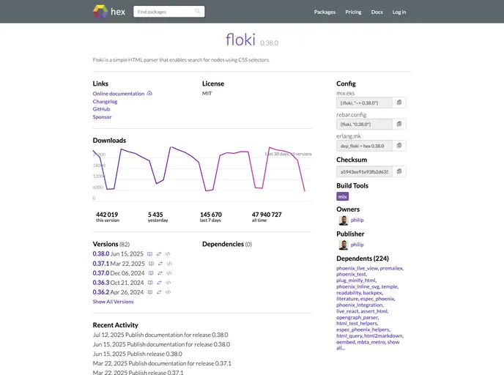Open the GitHub link
504x375 pixels.
click(101, 109)
